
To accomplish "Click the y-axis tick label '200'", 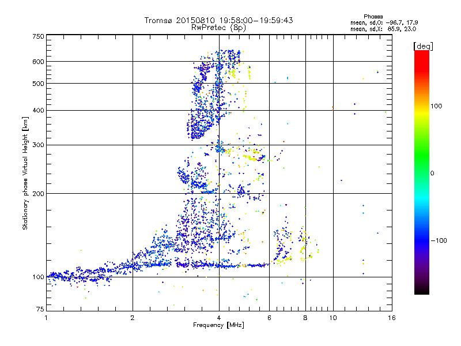I will (38, 194).
